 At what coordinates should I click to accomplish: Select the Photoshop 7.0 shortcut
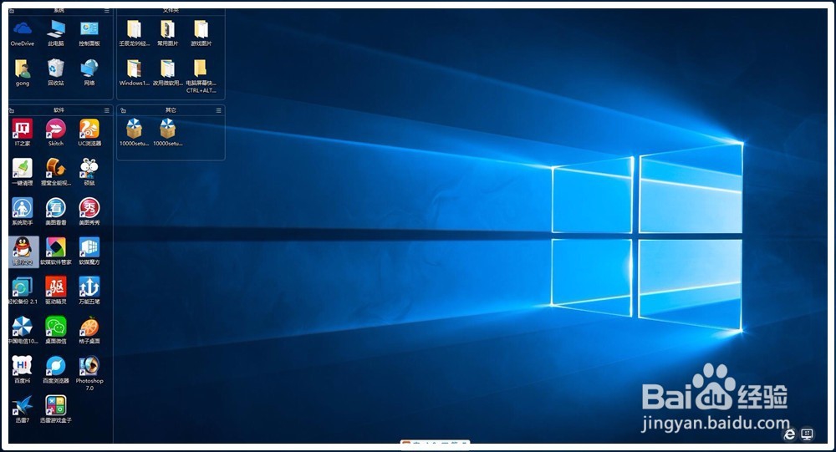coord(89,373)
